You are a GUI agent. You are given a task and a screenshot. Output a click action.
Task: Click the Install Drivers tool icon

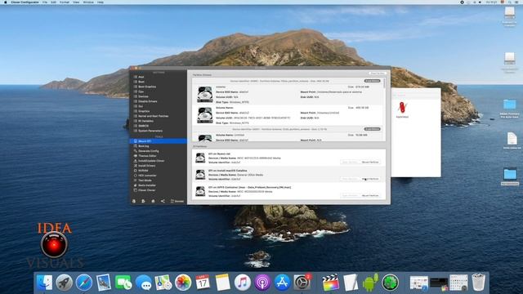click(x=136, y=166)
